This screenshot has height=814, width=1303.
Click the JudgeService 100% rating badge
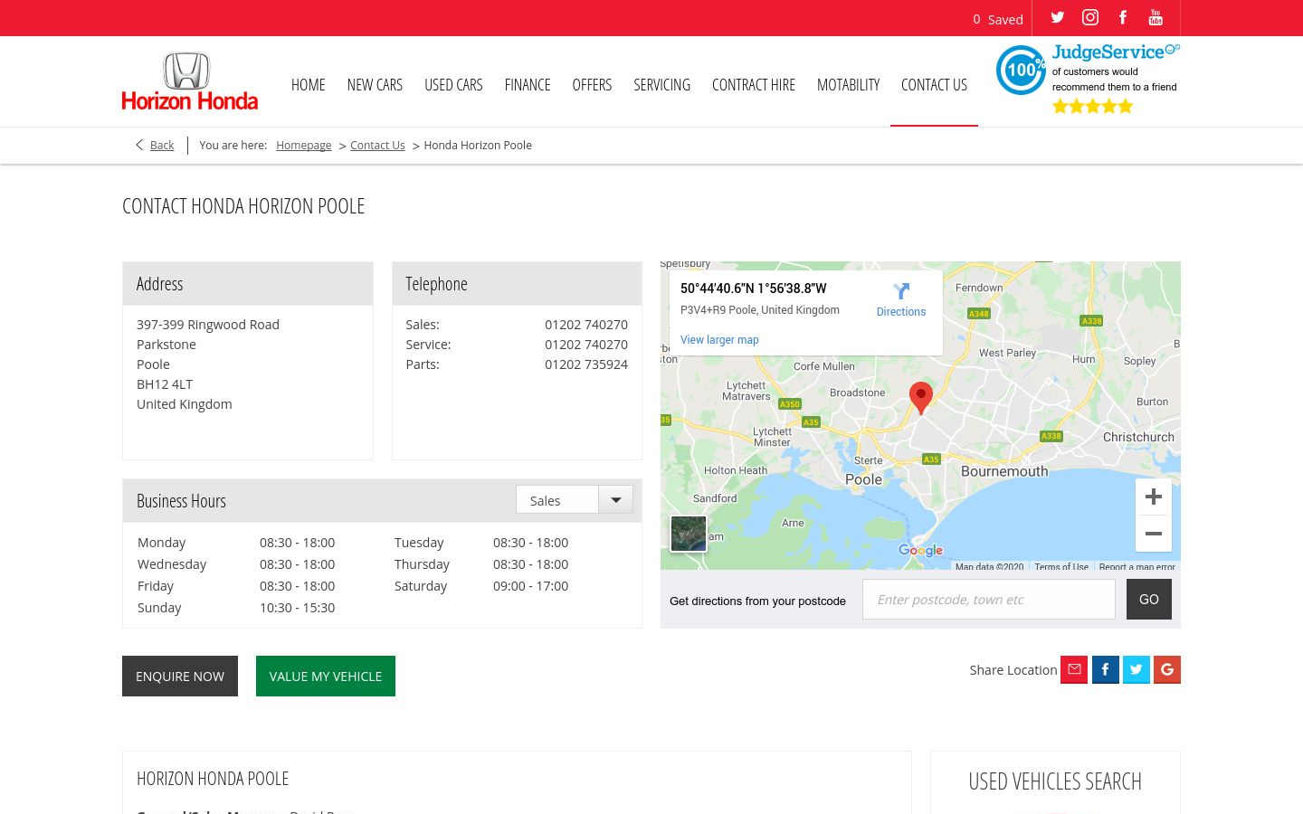1088,80
